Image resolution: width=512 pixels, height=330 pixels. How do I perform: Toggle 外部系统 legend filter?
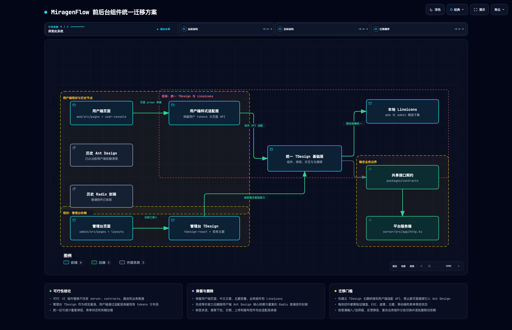[x=132, y=262]
